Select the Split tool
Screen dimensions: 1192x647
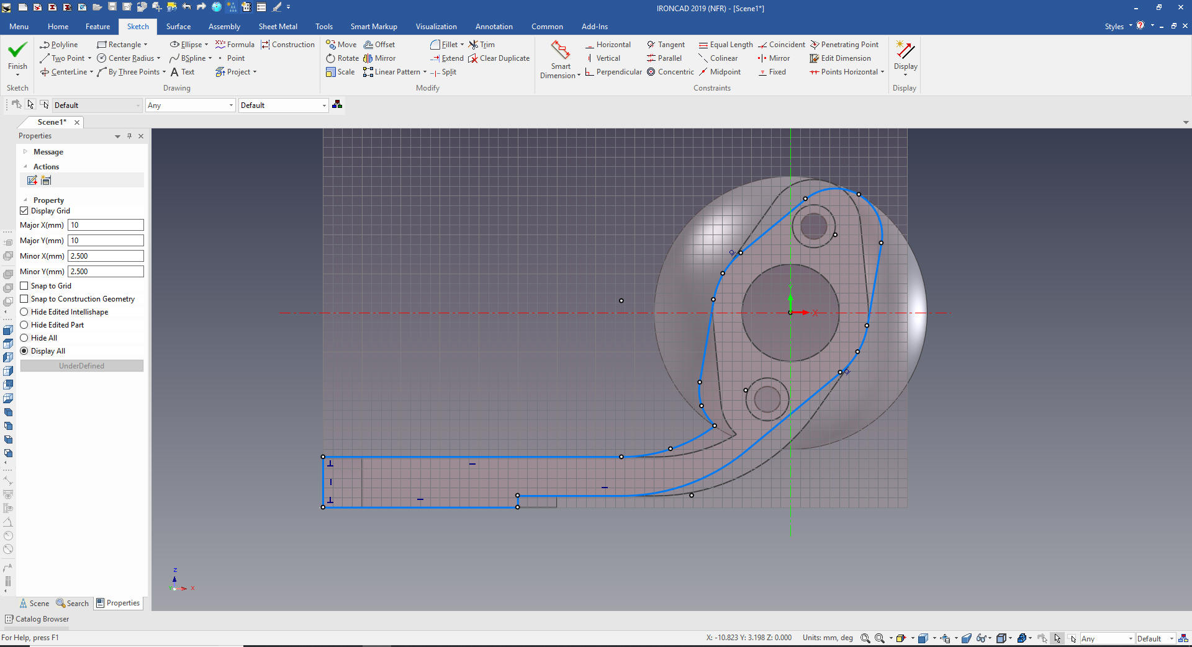(443, 72)
